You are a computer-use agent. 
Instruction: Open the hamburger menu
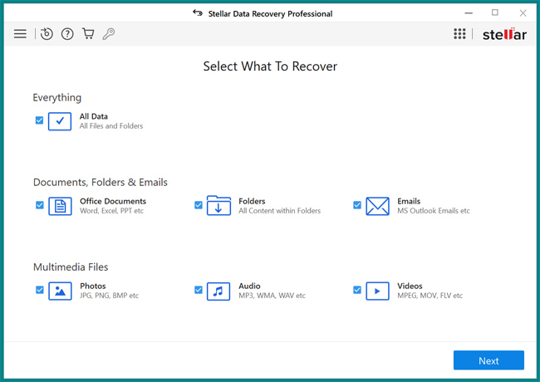pos(20,34)
